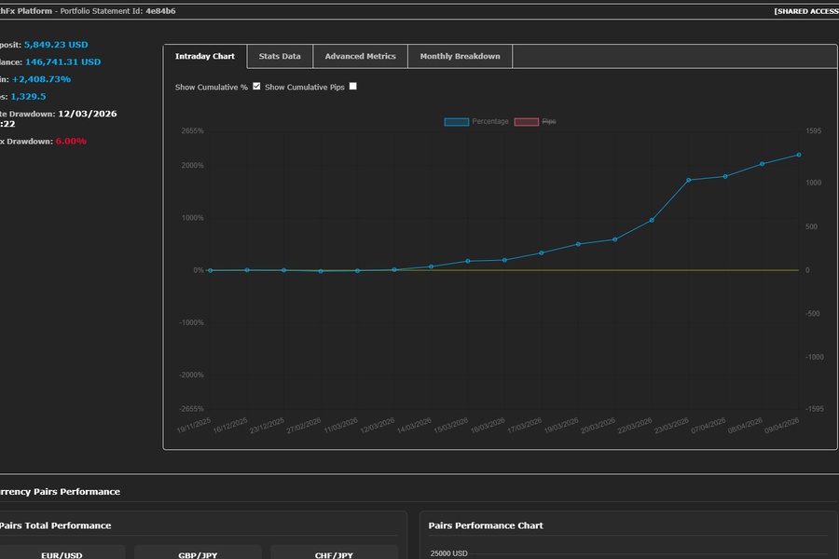Click the chart data point at 22/03/2026
Viewport: 839px width, 559px height.
coord(652,221)
